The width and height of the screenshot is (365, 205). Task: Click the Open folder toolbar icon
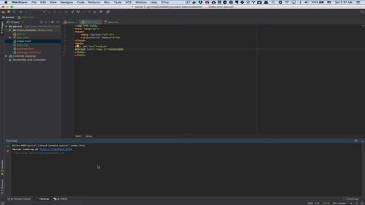coord(3,12)
